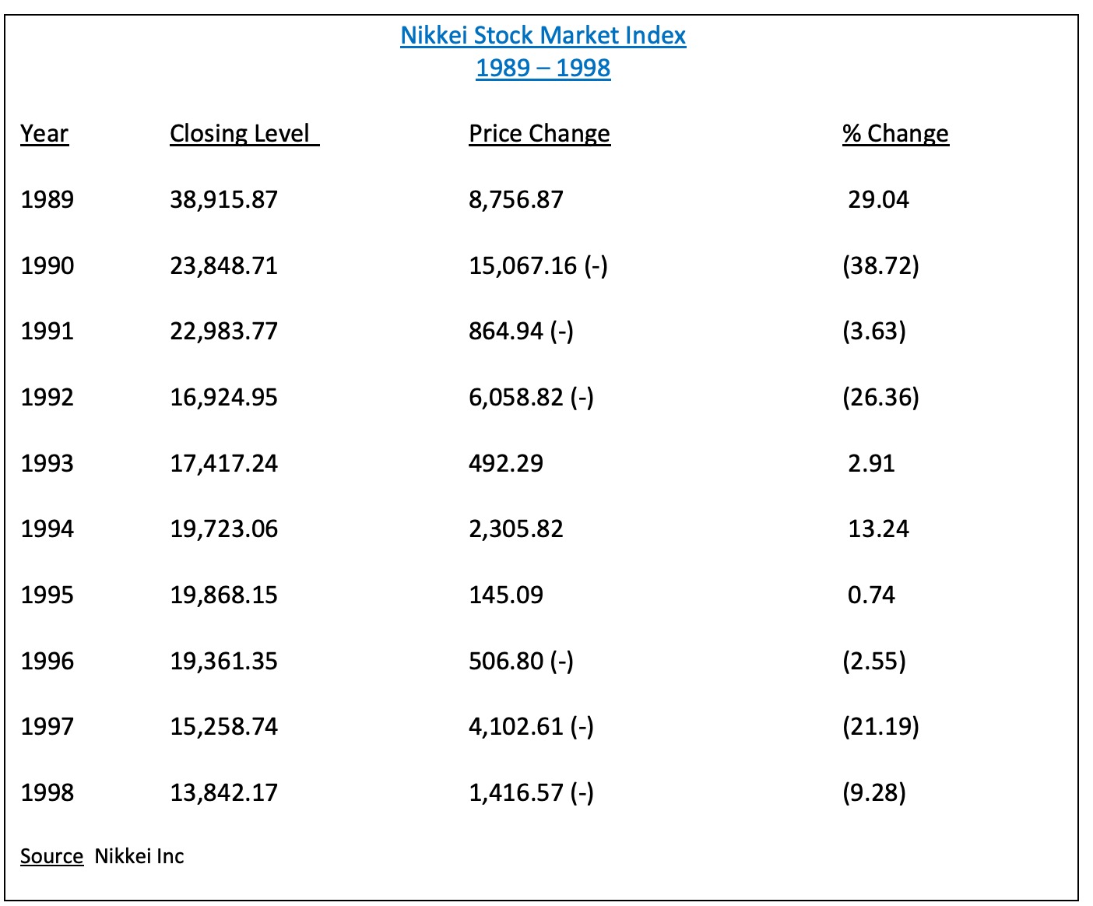Viewport: 1093px width, 906px height.
Task: Select the Closing Level column header
Action: point(244,134)
